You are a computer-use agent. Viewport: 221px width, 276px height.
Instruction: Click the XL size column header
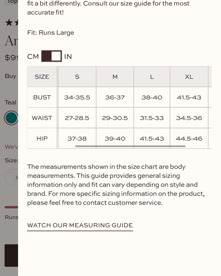pyautogui.click(x=189, y=77)
